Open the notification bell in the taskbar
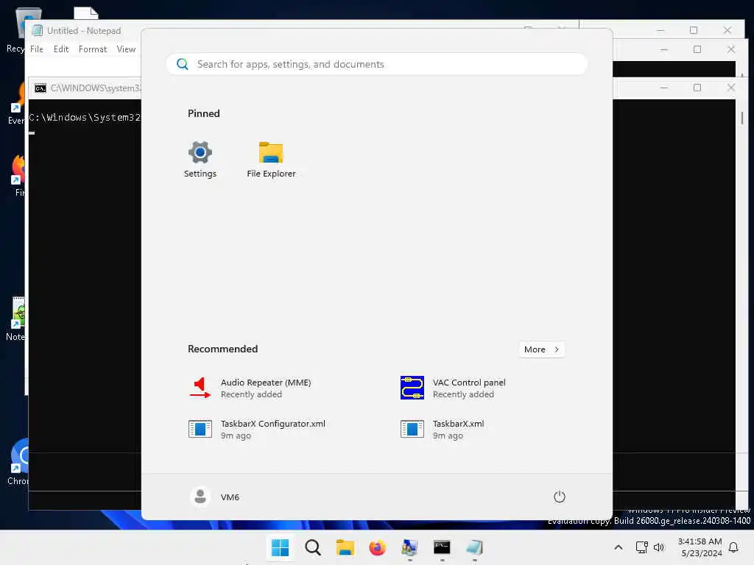This screenshot has width=754, height=565. [x=734, y=547]
